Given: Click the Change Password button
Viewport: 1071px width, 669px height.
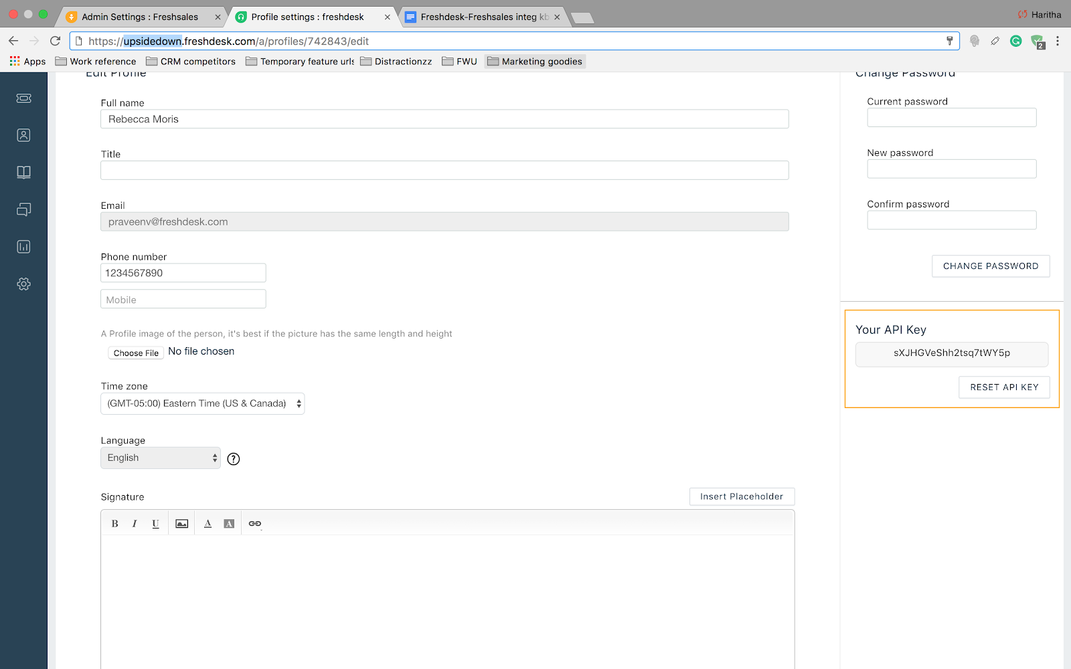Looking at the screenshot, I should pos(991,266).
